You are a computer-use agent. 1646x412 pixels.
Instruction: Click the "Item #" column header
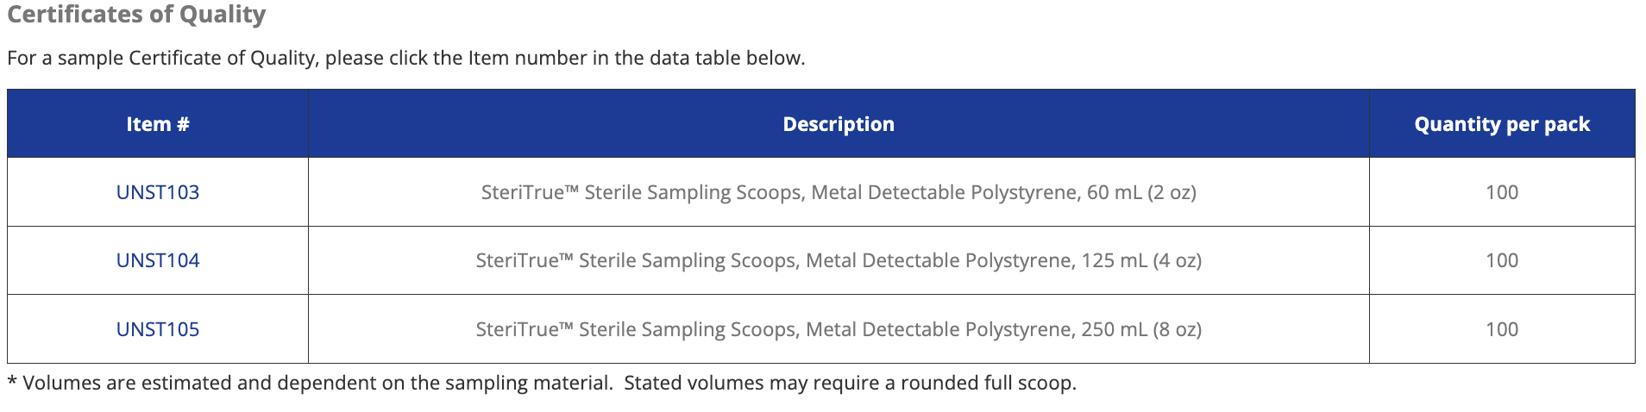tap(158, 124)
